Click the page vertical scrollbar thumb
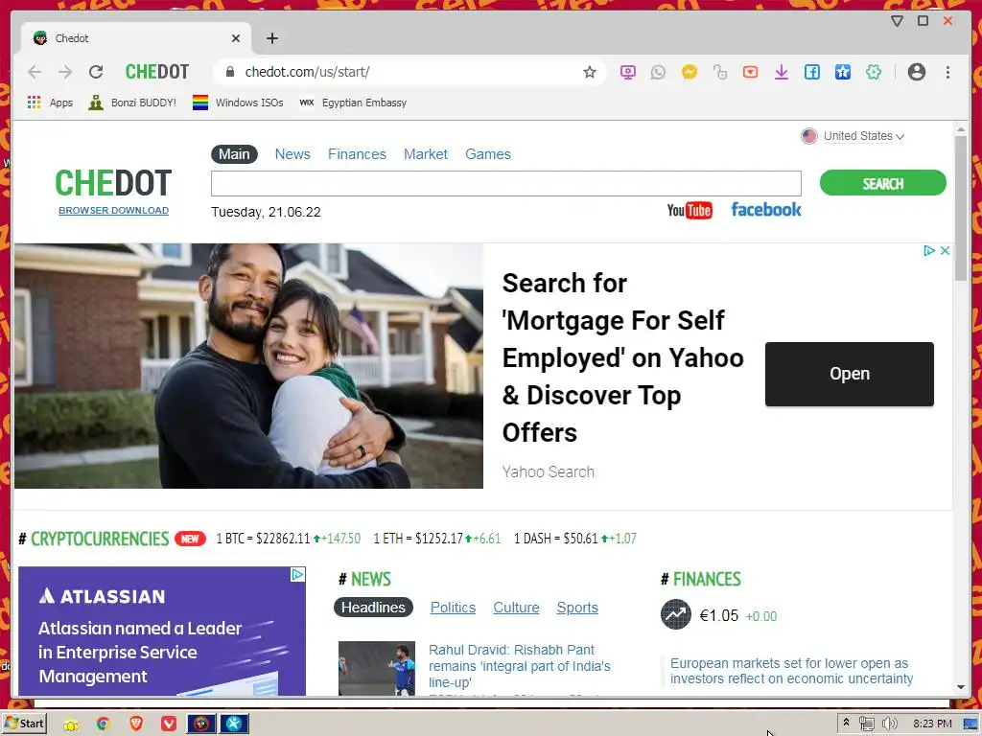 [961, 208]
